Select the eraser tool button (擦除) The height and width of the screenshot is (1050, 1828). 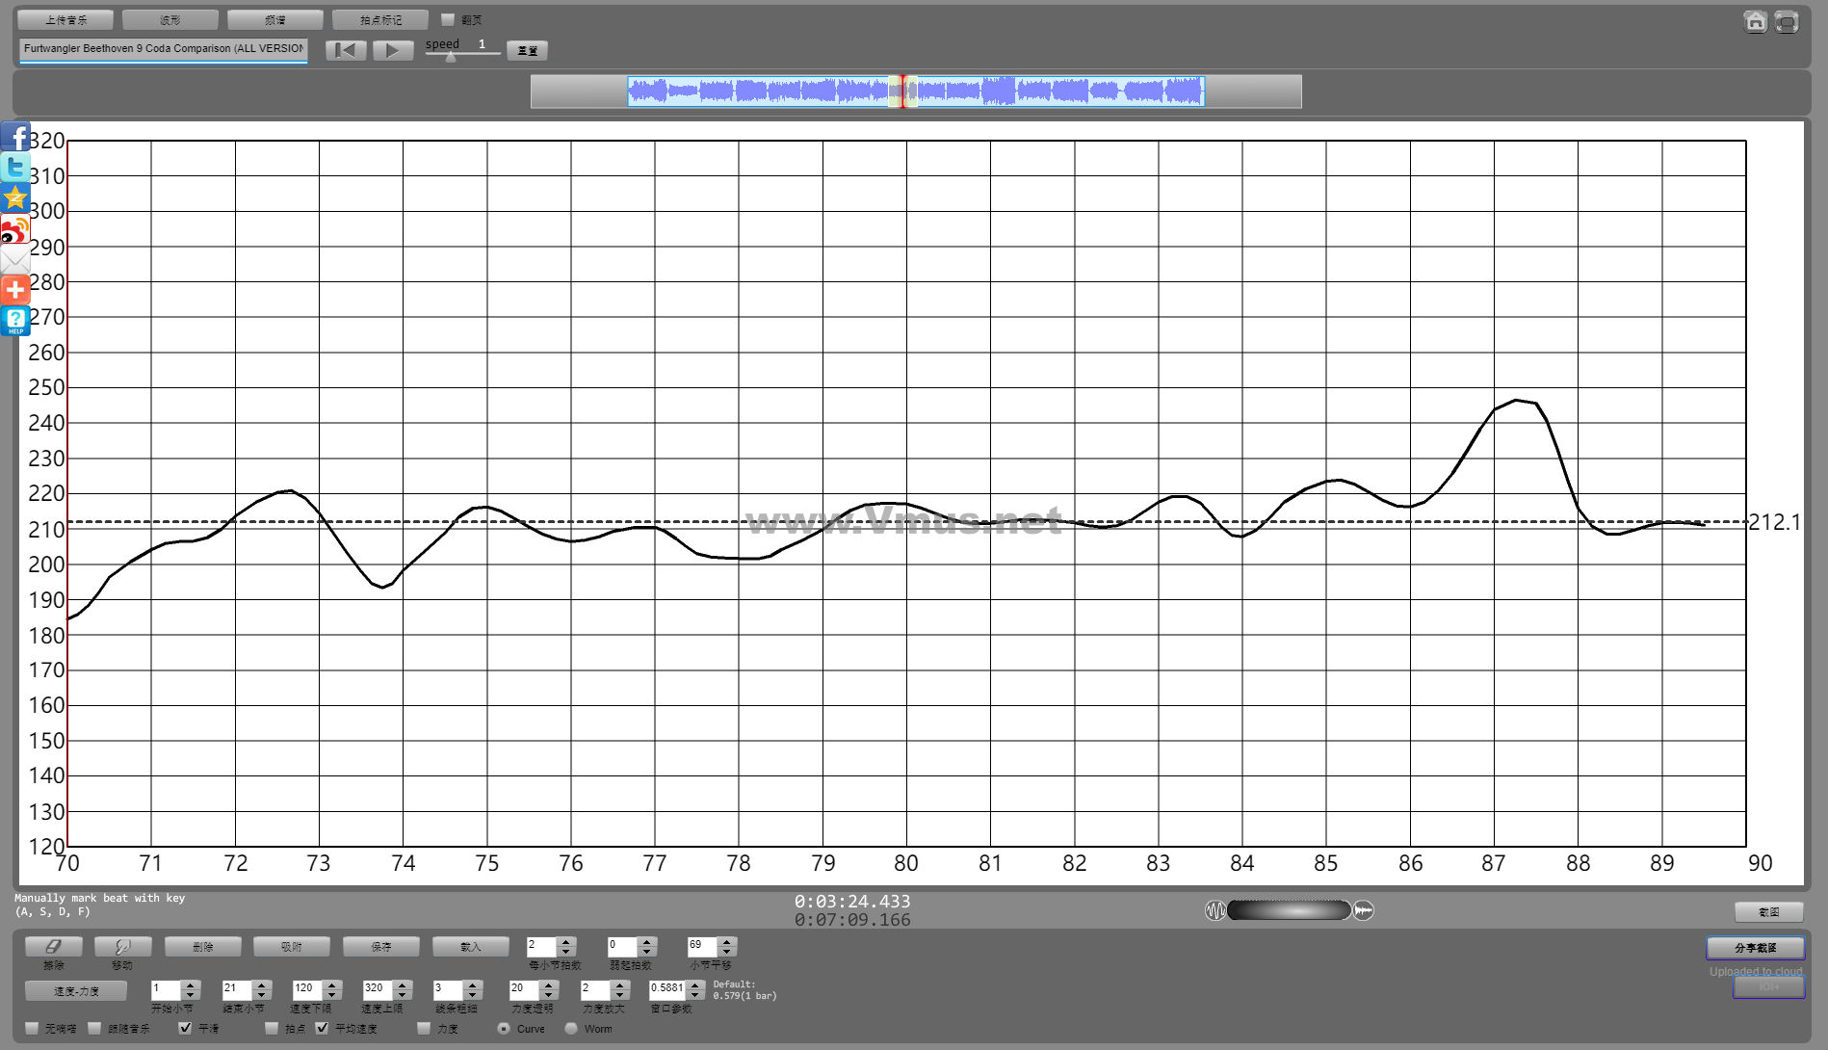pos(53,947)
